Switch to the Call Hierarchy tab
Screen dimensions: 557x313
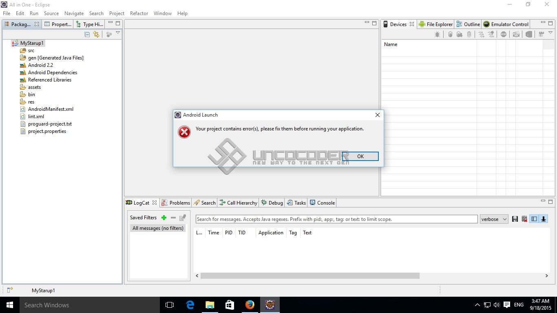pyautogui.click(x=239, y=203)
